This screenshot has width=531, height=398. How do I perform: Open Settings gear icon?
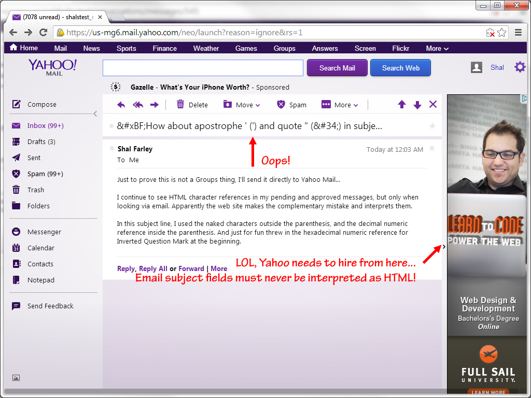click(x=520, y=67)
